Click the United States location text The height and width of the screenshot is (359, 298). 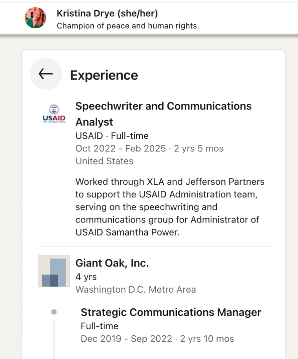[x=104, y=161]
